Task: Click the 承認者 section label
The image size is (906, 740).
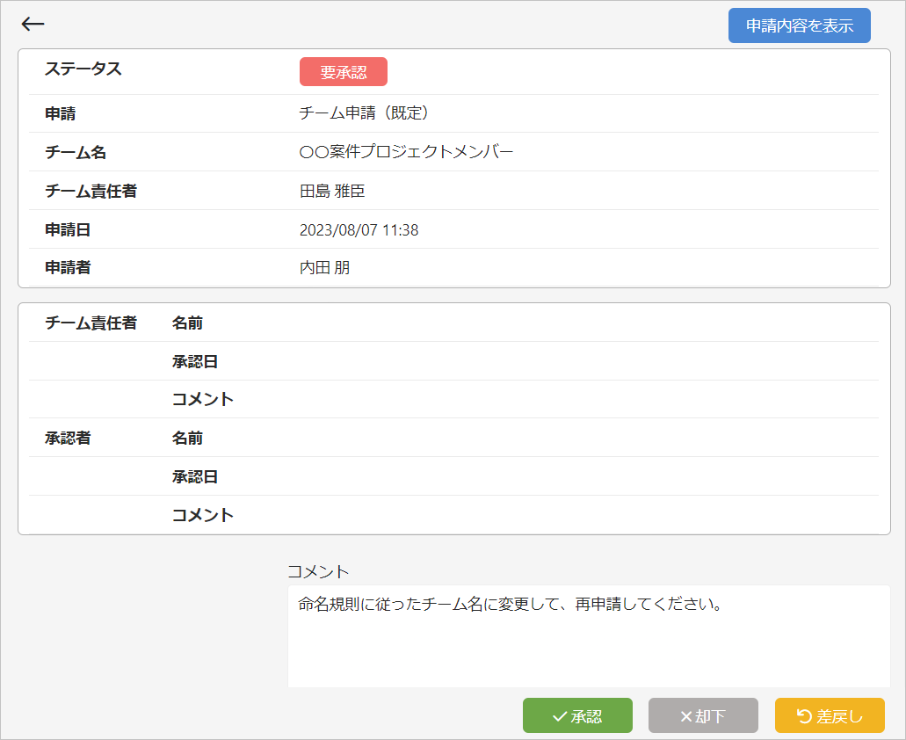Action: pos(68,438)
